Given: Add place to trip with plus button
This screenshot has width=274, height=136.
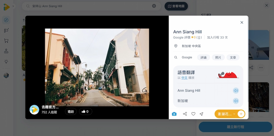Looking at the screenshot, I should point(241,114).
